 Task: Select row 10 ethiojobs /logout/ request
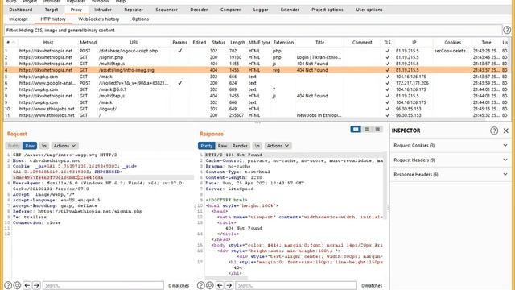click(256, 109)
